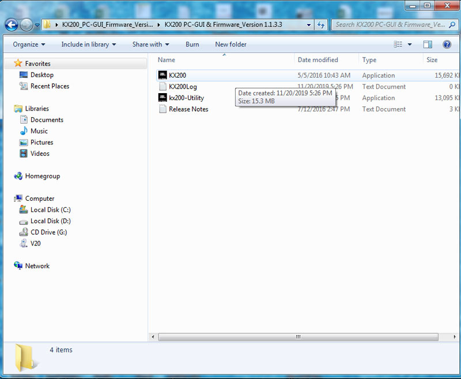Click the Release Notes text document icon
This screenshot has width=461, height=379.
click(x=163, y=109)
